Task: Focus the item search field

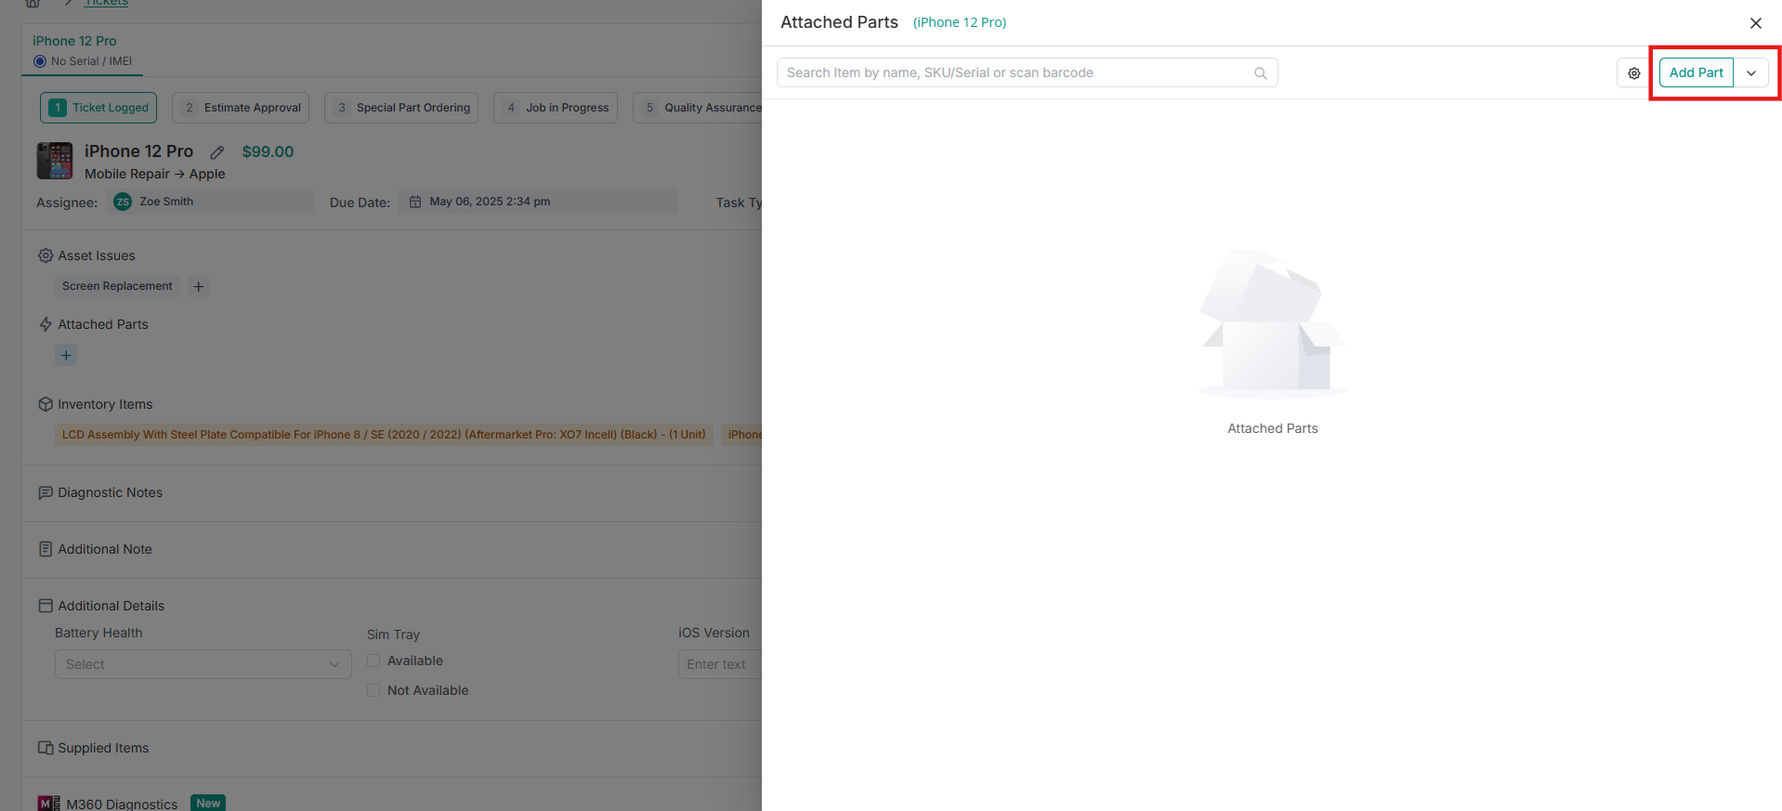Action: click(1027, 72)
